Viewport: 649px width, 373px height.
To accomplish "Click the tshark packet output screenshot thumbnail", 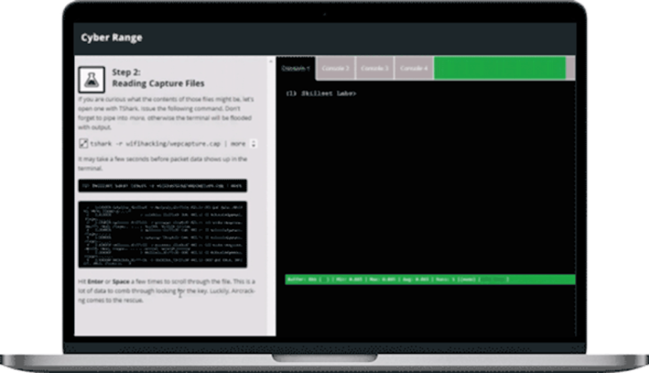I will pos(163,234).
